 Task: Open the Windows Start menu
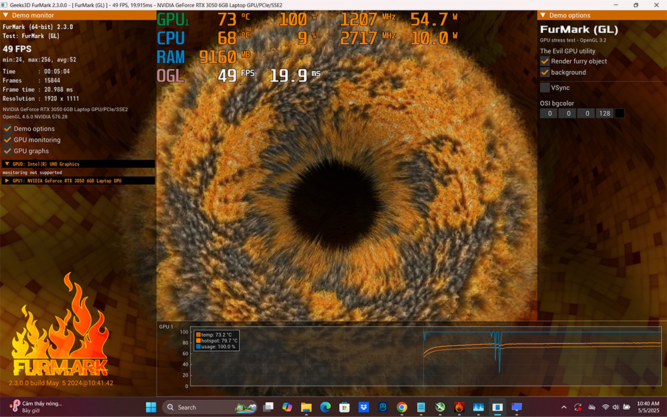pos(151,407)
